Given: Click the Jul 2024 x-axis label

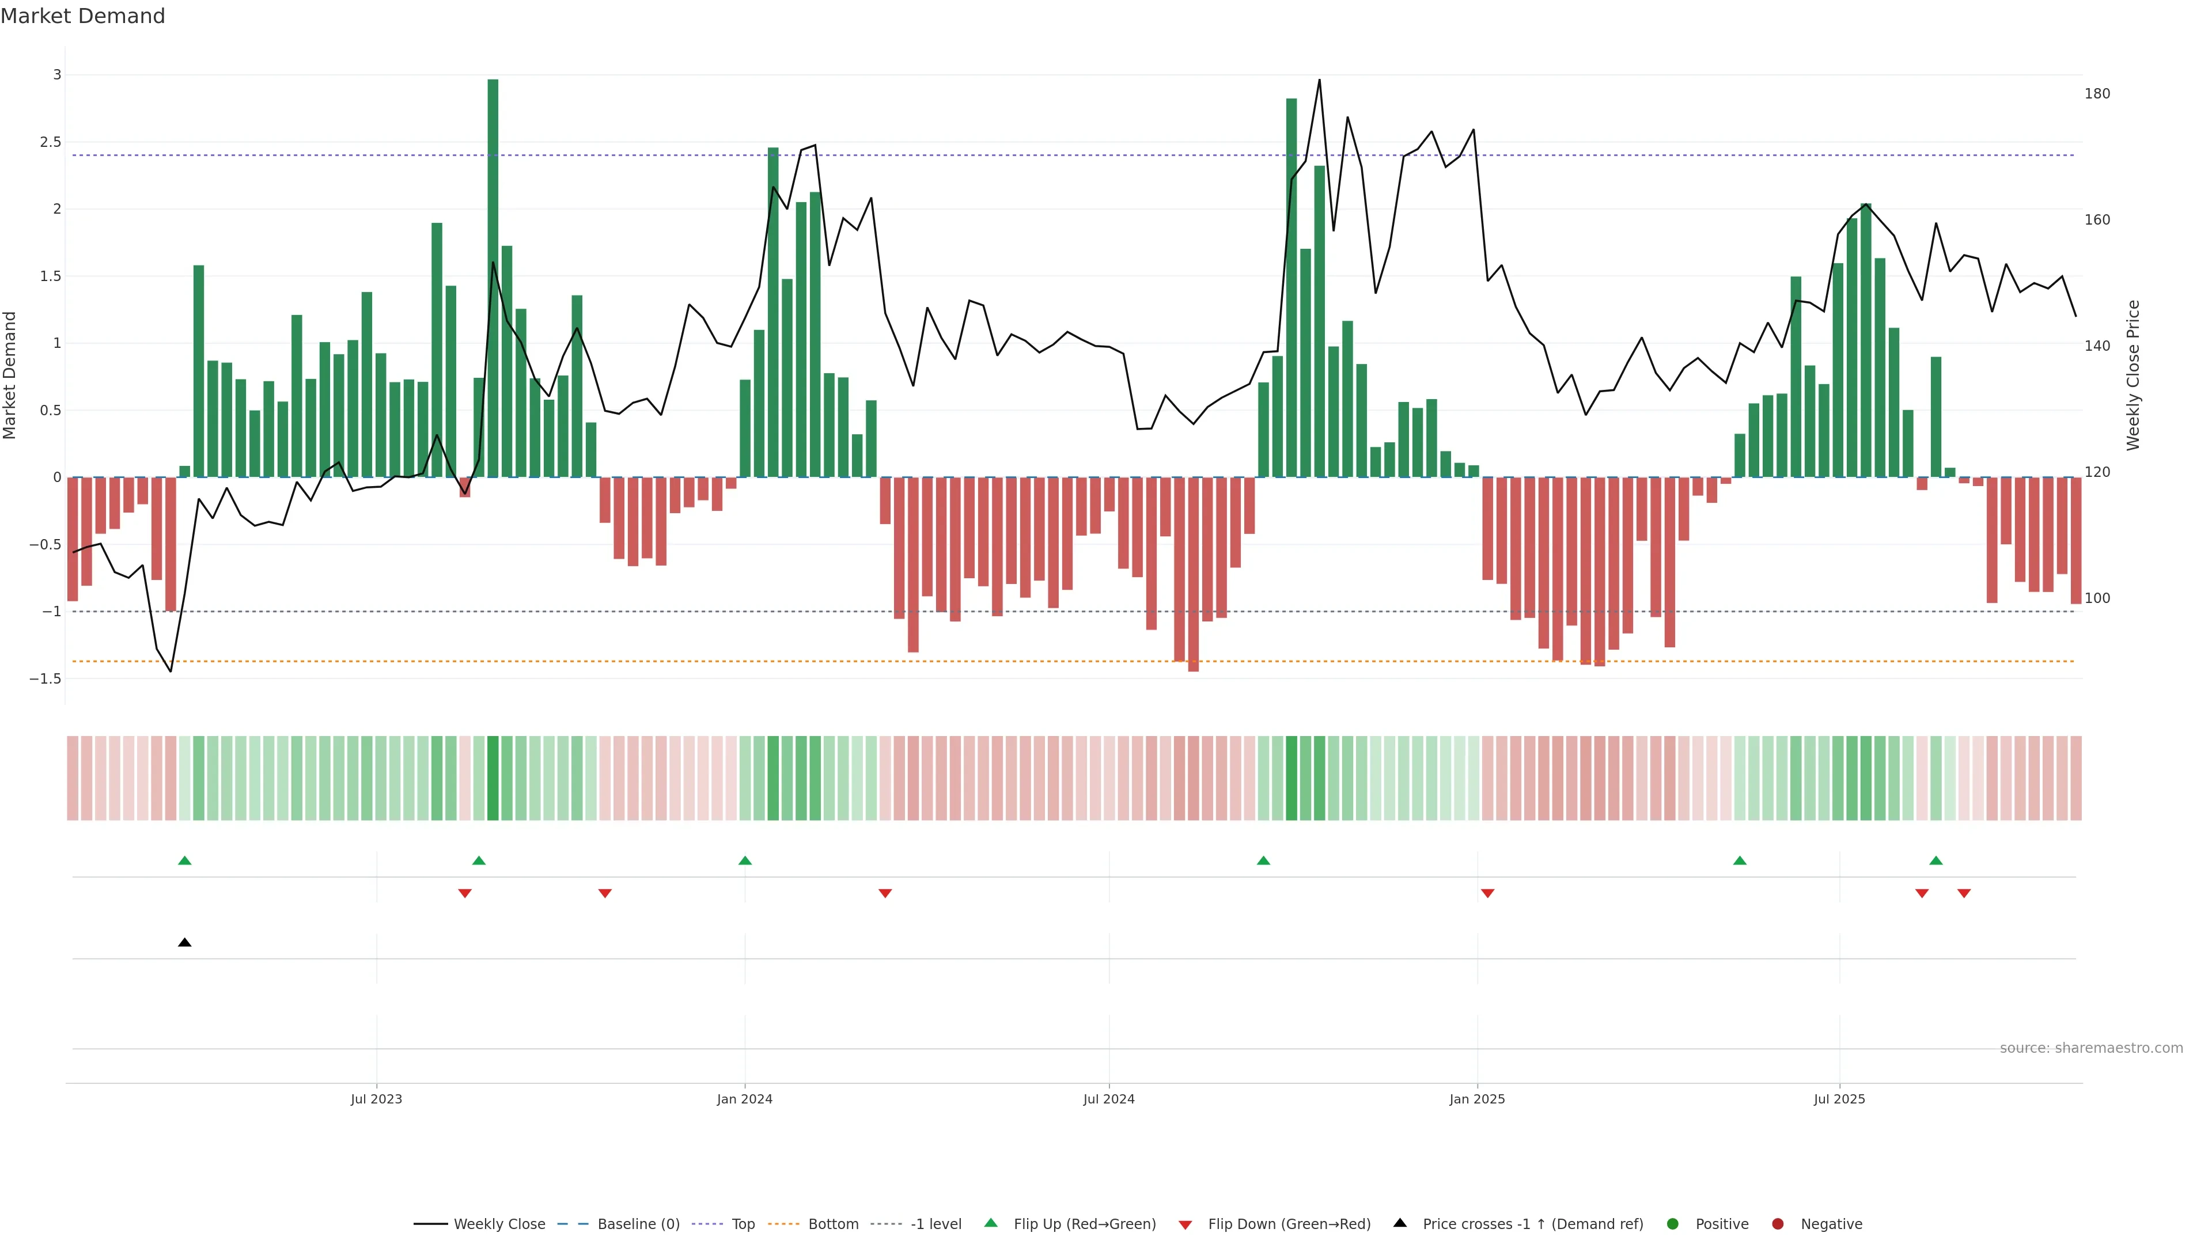Looking at the screenshot, I should (1108, 1099).
